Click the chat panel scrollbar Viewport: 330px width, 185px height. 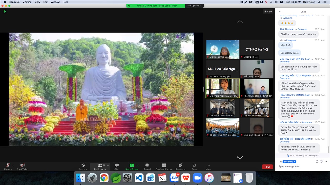(x=328, y=149)
